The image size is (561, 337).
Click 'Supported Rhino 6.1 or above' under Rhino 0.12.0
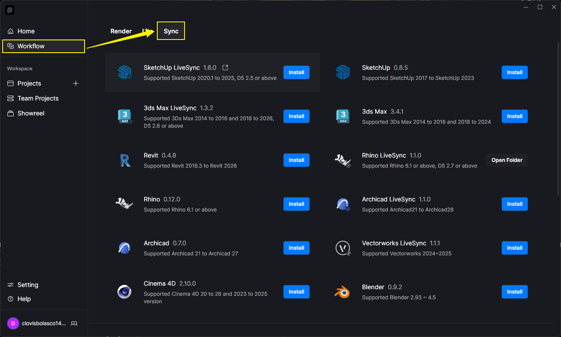point(180,210)
